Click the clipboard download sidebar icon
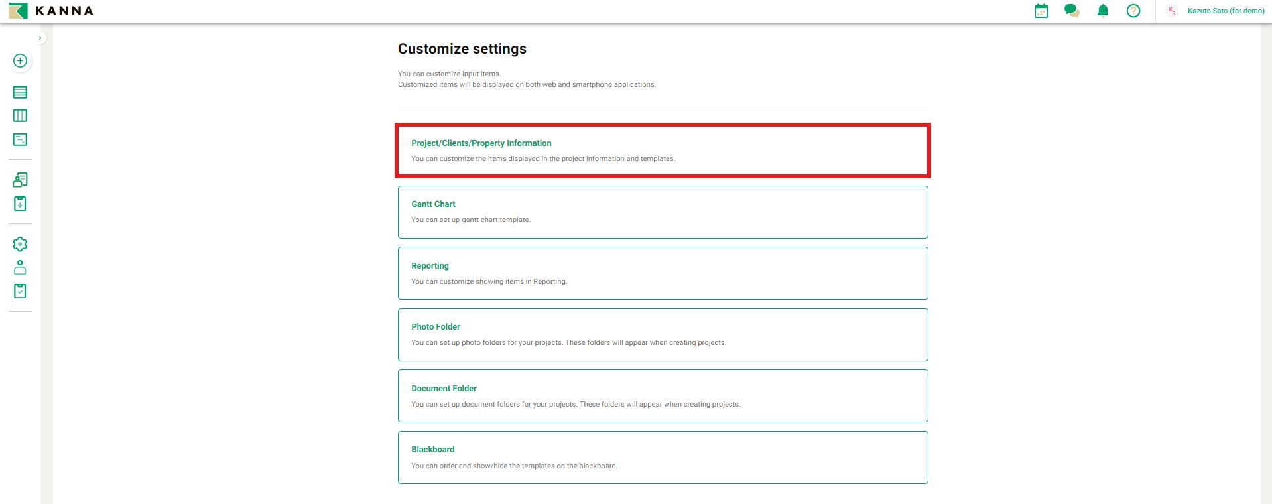 tap(20, 204)
